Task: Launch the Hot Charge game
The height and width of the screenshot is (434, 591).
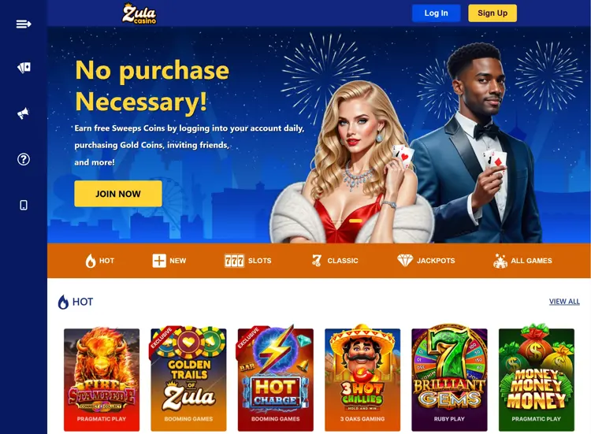Action: pos(276,380)
